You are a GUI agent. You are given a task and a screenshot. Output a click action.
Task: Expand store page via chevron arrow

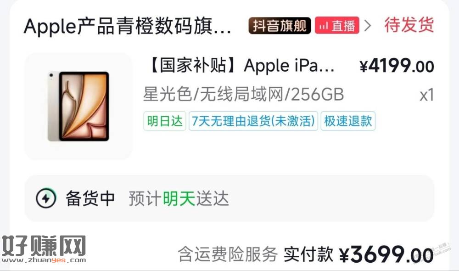pos(368,25)
